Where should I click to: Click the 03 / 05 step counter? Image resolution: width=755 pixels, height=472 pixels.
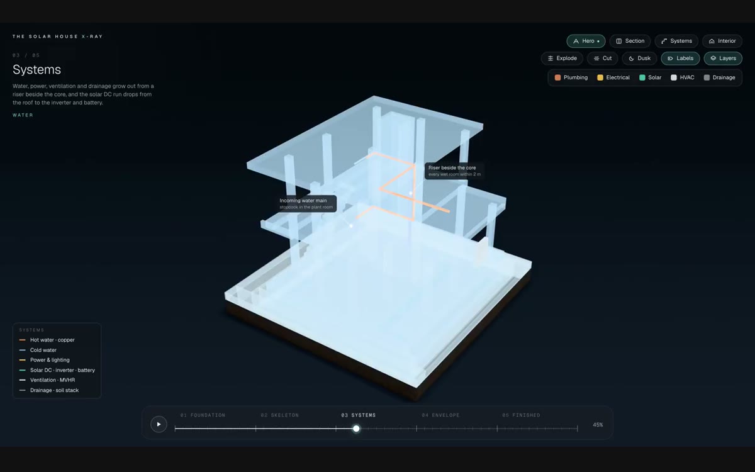coord(26,55)
